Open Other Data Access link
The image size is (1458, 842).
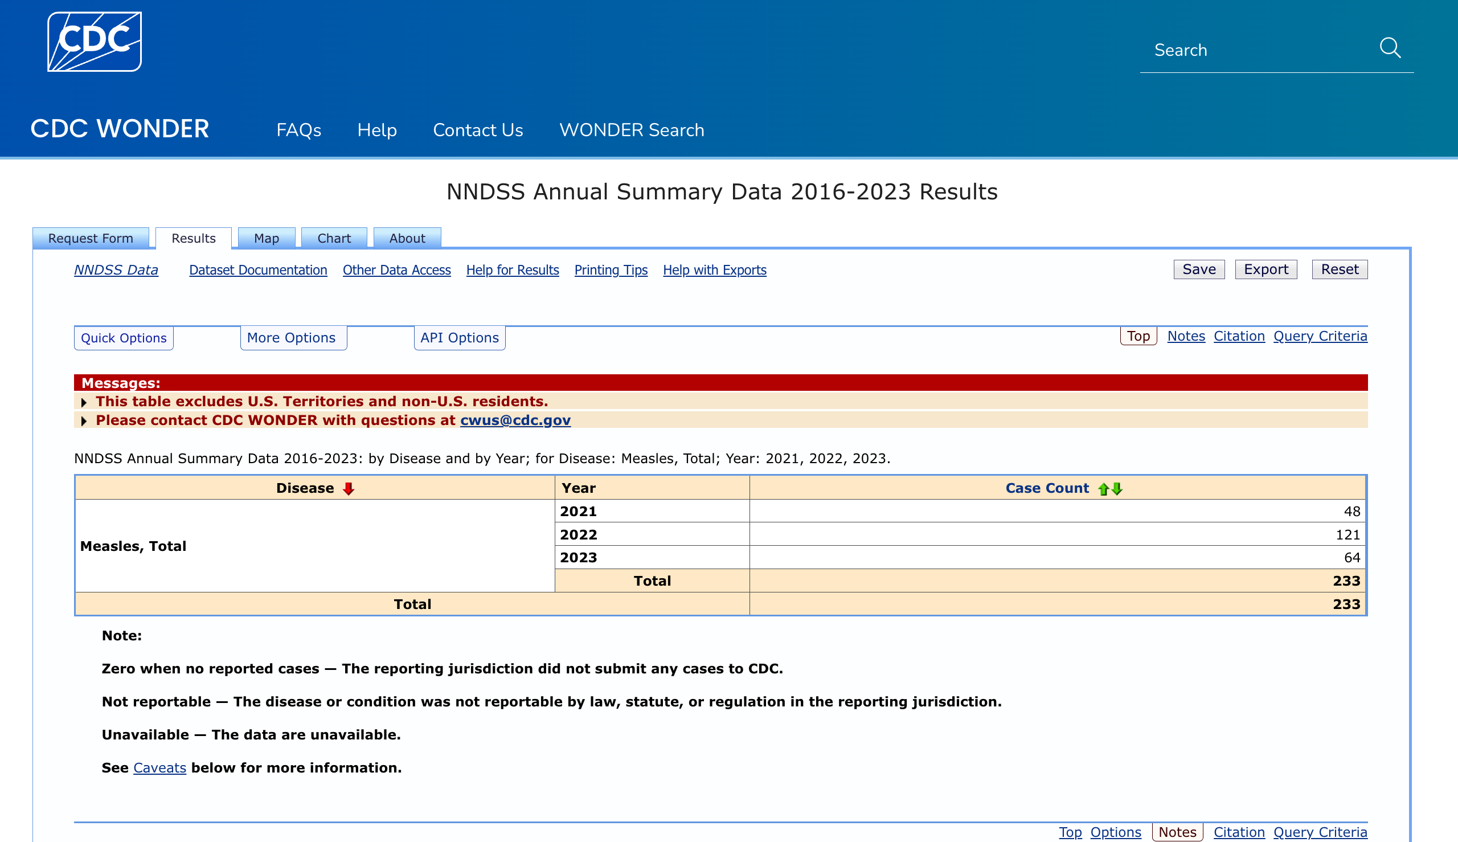pyautogui.click(x=396, y=270)
